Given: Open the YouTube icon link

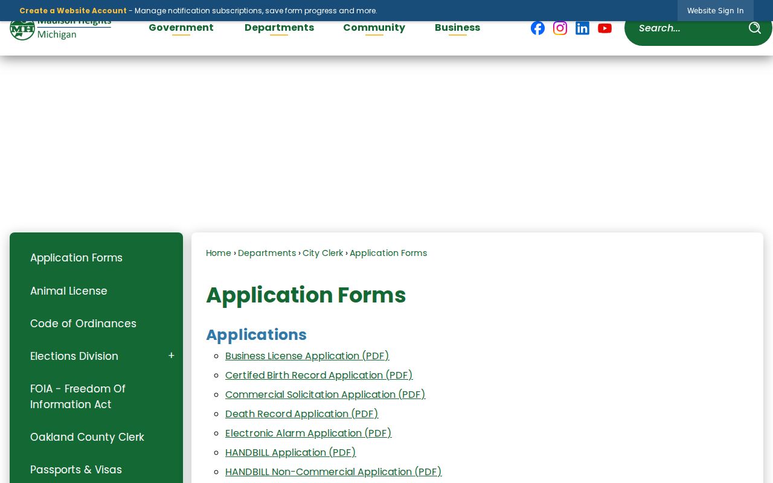Looking at the screenshot, I should 605,28.
